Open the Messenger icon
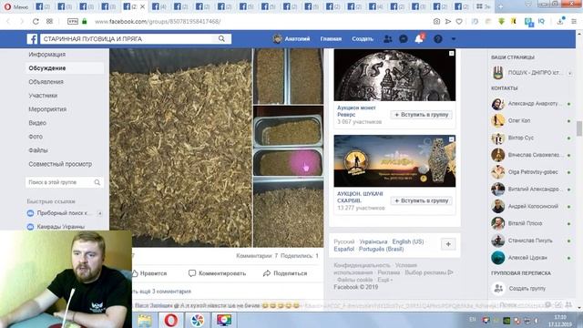 [404, 38]
